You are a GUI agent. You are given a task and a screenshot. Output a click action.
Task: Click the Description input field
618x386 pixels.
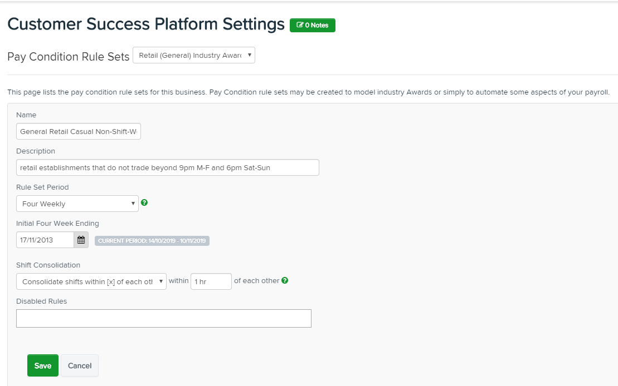(x=168, y=167)
